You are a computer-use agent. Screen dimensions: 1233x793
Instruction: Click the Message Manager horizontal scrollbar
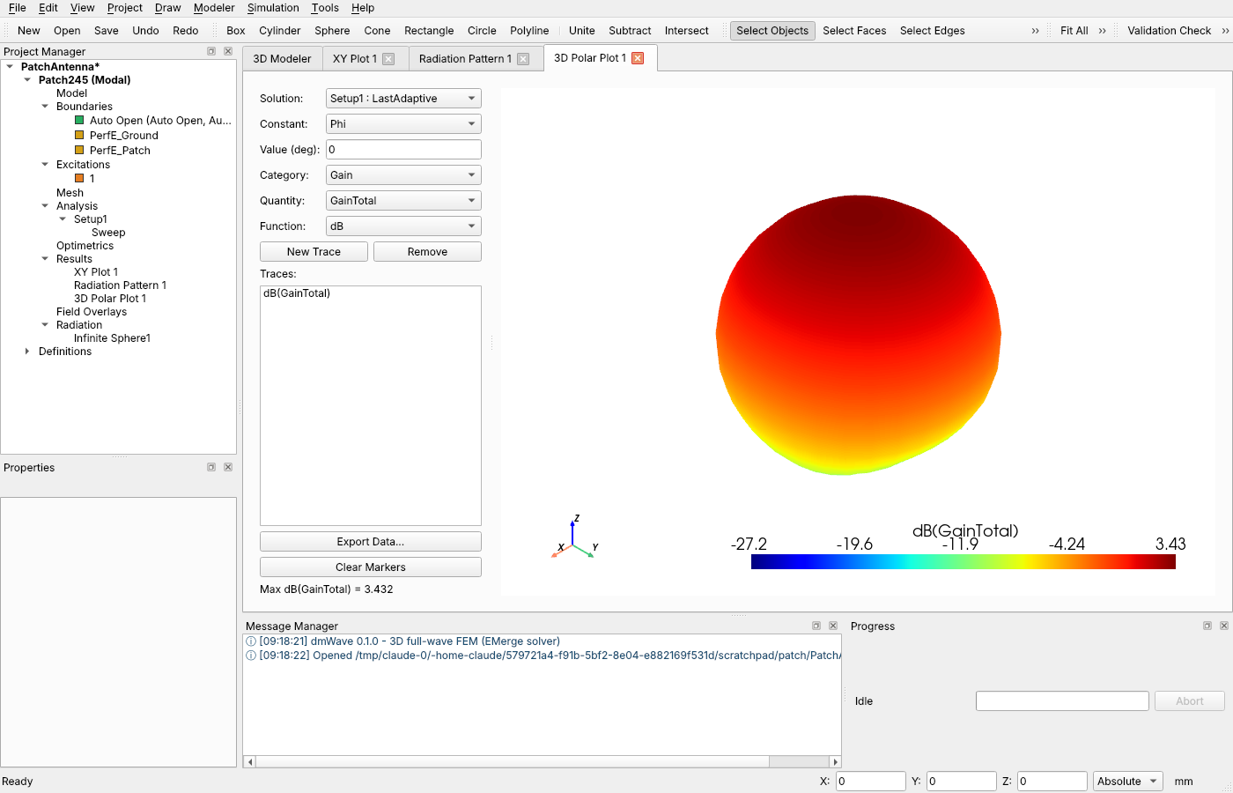(x=542, y=761)
